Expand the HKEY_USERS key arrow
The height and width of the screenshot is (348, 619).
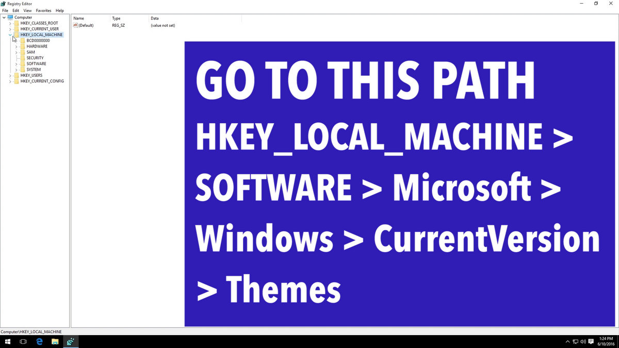pos(10,75)
